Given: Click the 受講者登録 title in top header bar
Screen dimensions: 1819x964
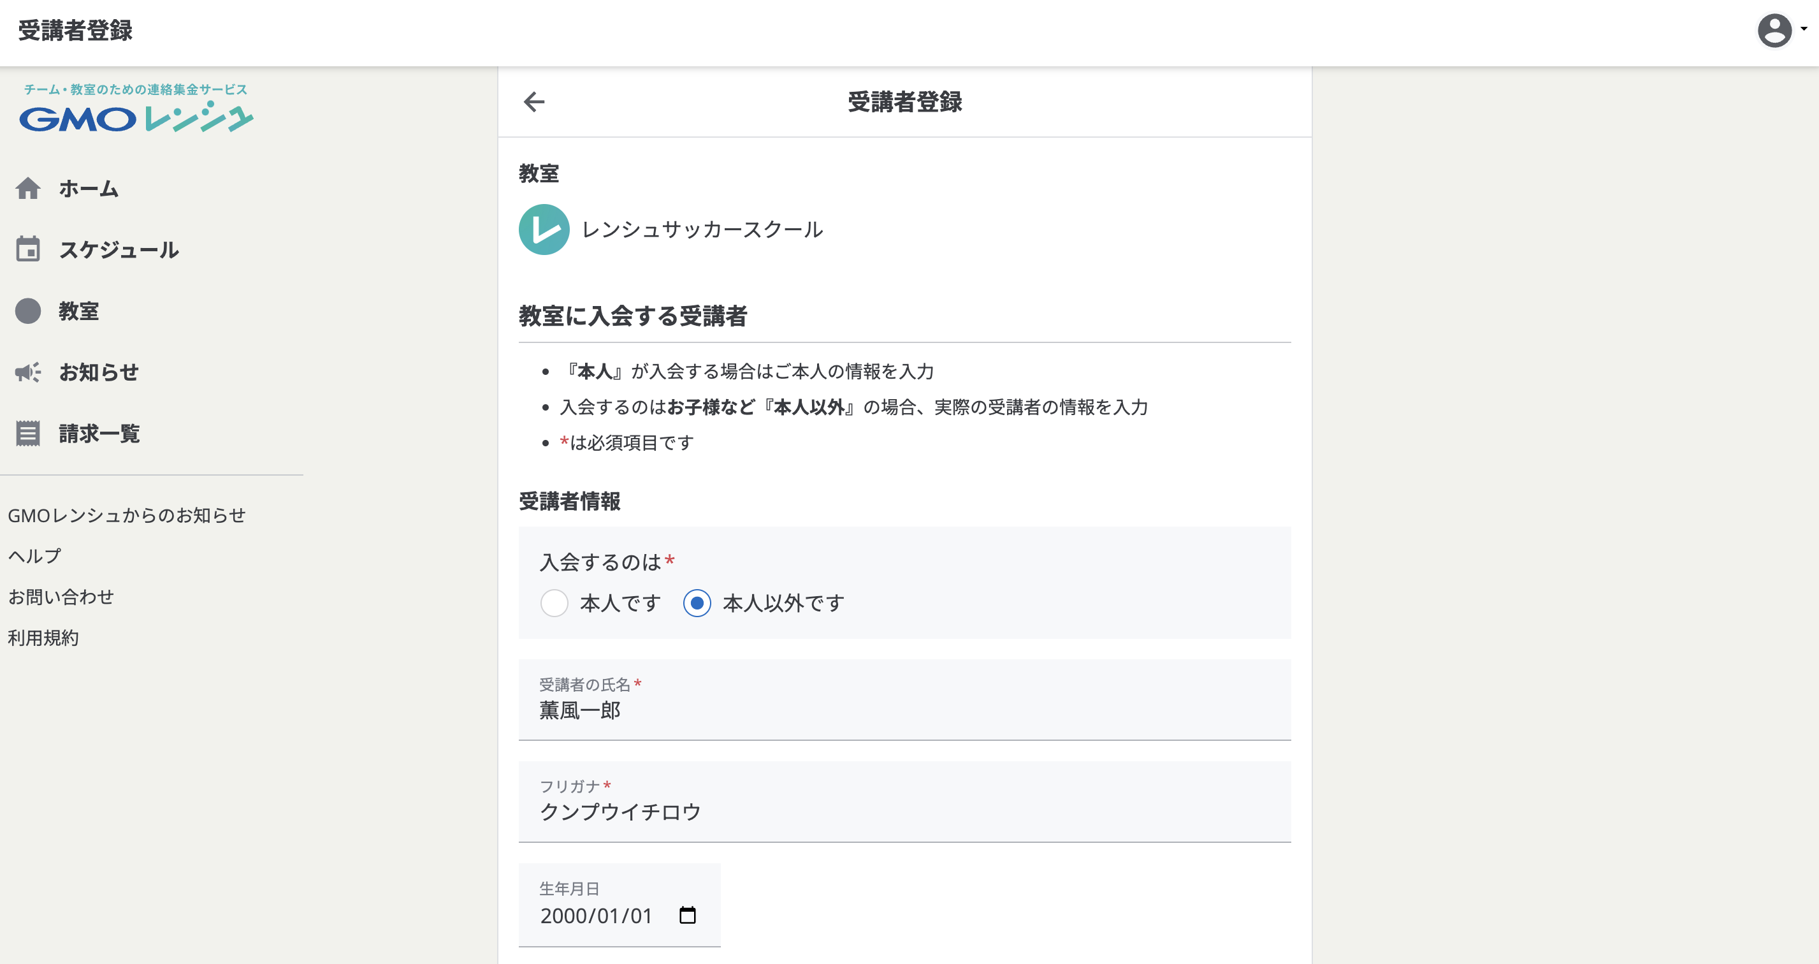Looking at the screenshot, I should 75,31.
